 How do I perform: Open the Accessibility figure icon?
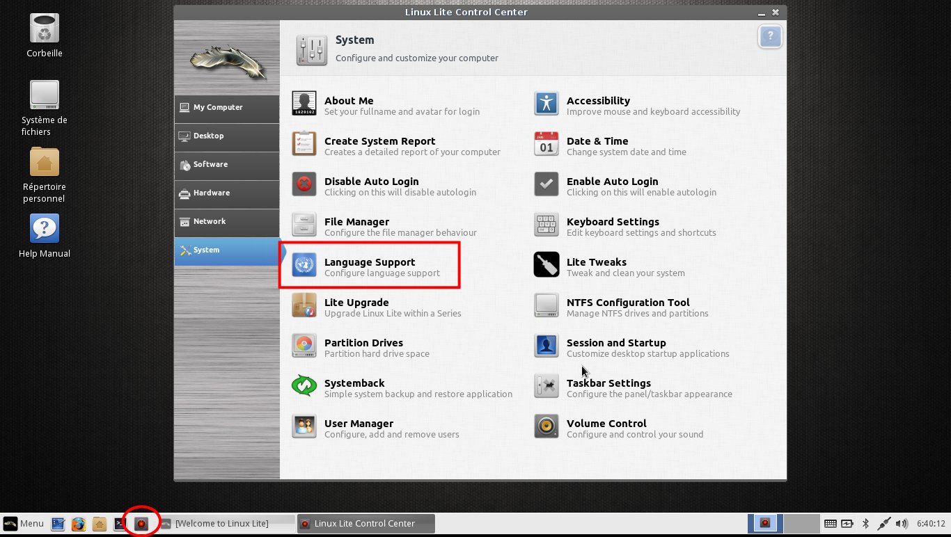[x=547, y=104]
